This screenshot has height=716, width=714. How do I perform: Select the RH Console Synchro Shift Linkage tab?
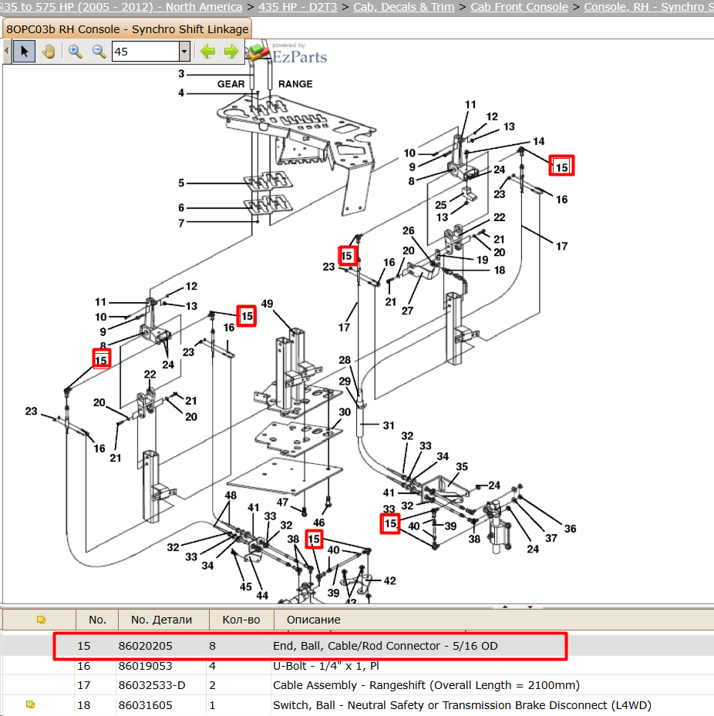(x=127, y=29)
